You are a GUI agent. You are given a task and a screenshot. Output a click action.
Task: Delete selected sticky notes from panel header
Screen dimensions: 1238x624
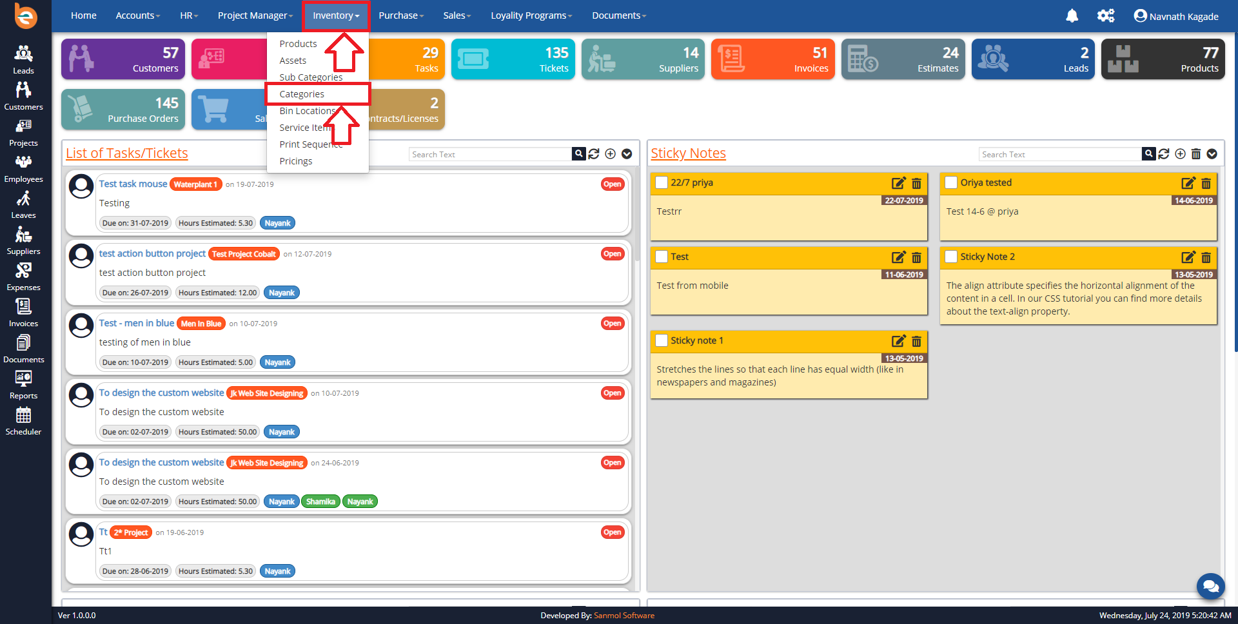pyautogui.click(x=1196, y=154)
